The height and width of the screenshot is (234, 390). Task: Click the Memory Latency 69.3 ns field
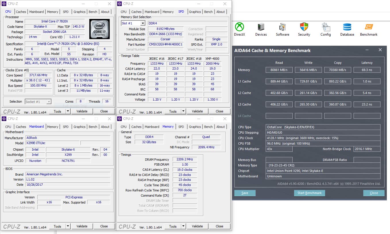[x=367, y=70]
